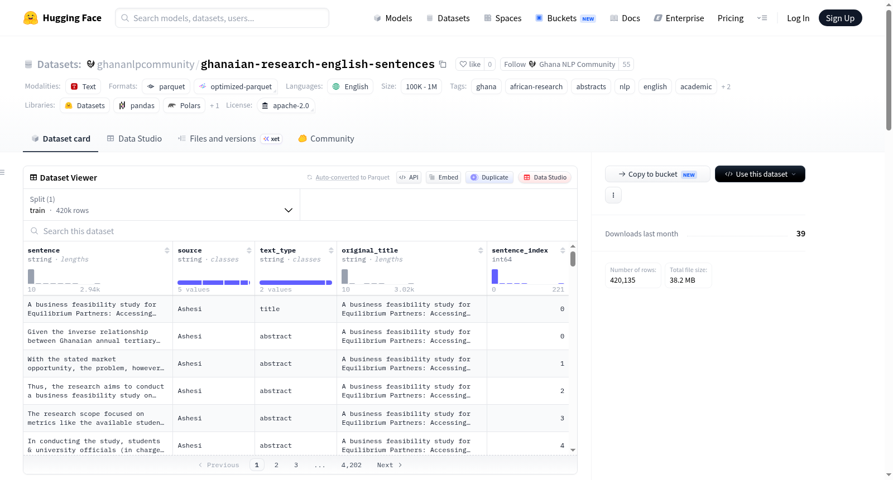893x480 pixels.
Task: Select the apache-2.0 license tag
Action: tap(286, 105)
